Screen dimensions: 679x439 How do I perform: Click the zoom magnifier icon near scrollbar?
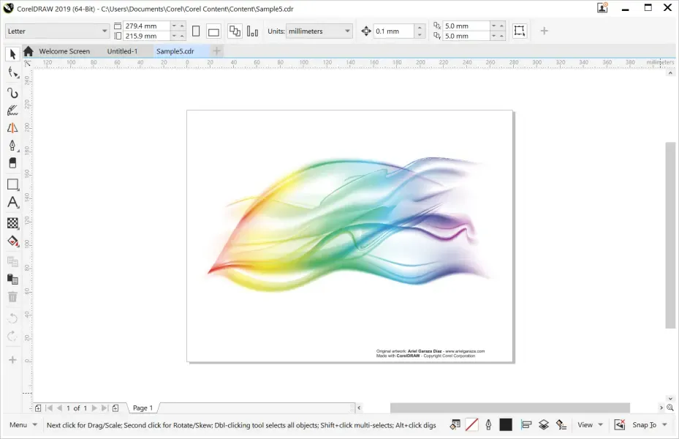[670, 408]
